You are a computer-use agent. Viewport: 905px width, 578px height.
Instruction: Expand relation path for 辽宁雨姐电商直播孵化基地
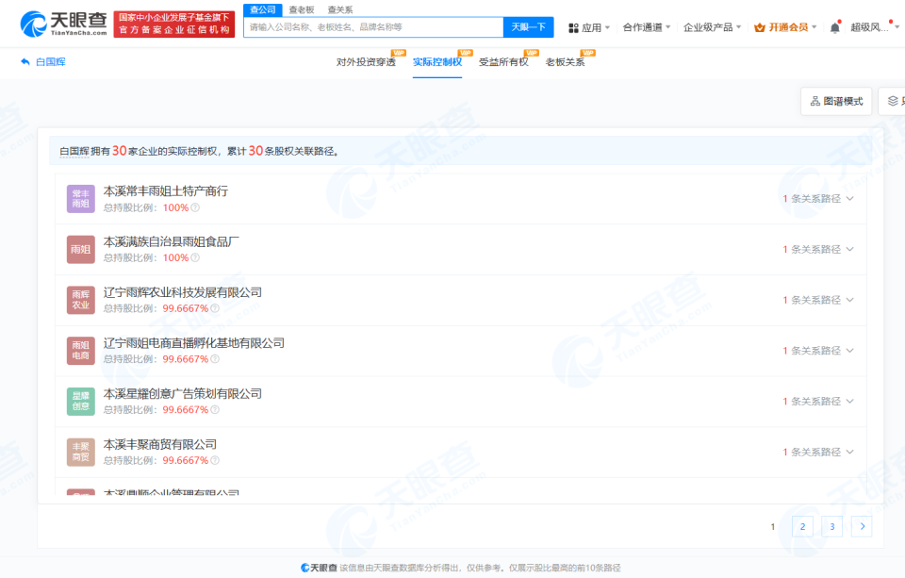pos(818,351)
